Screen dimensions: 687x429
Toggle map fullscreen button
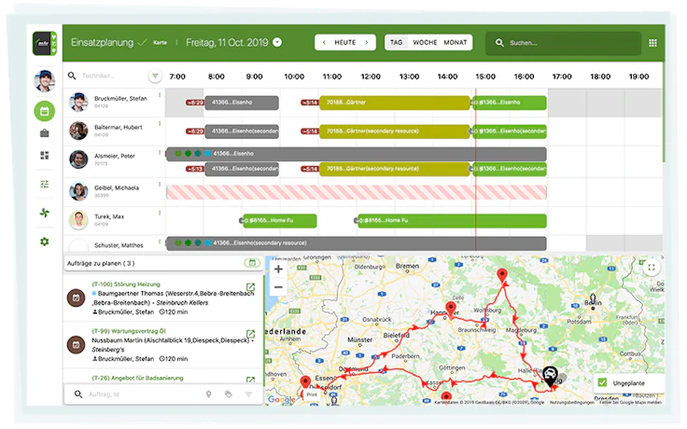pos(652,268)
